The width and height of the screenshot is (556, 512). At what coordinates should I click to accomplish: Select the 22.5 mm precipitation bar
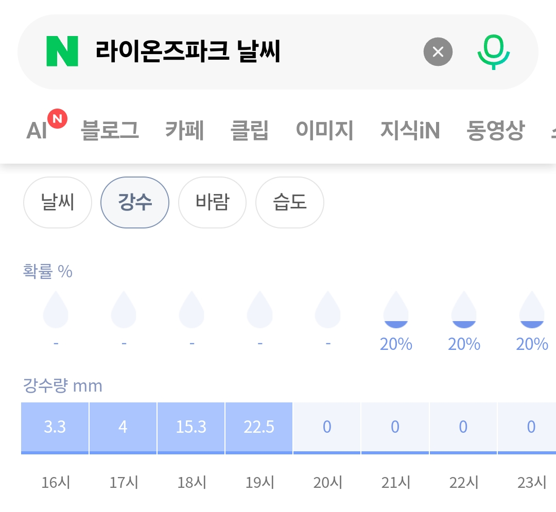(259, 428)
